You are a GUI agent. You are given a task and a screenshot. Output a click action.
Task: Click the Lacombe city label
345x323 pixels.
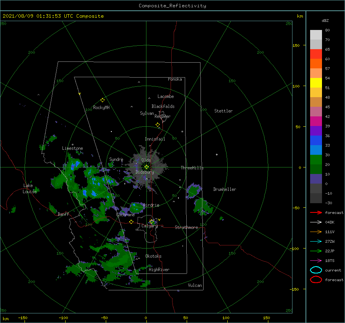click(166, 96)
